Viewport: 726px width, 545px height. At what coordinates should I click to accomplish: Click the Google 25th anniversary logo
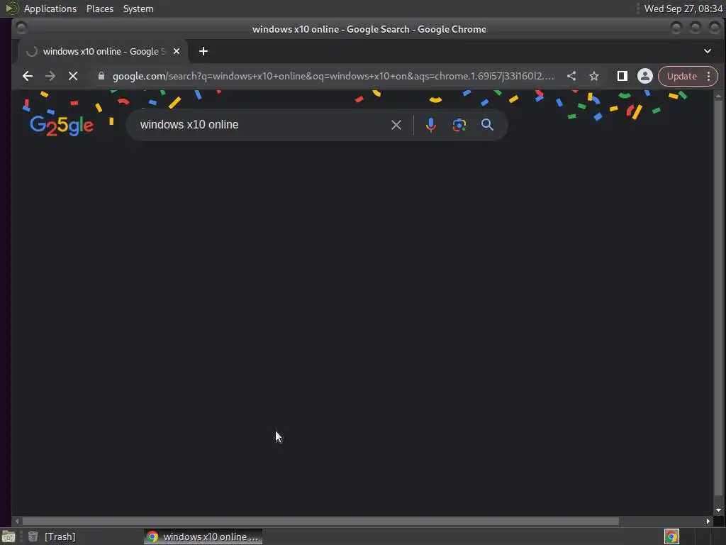[x=62, y=125]
